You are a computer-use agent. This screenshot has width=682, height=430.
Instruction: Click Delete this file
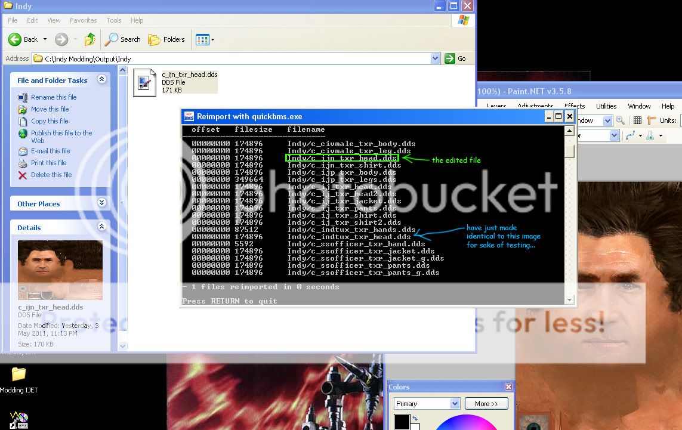point(51,175)
